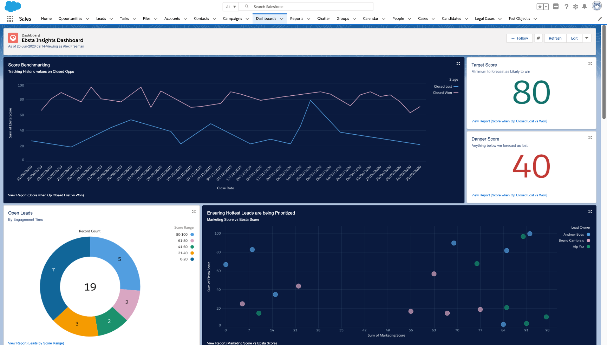Open the Help question mark icon
This screenshot has height=345, width=607.
566,7
